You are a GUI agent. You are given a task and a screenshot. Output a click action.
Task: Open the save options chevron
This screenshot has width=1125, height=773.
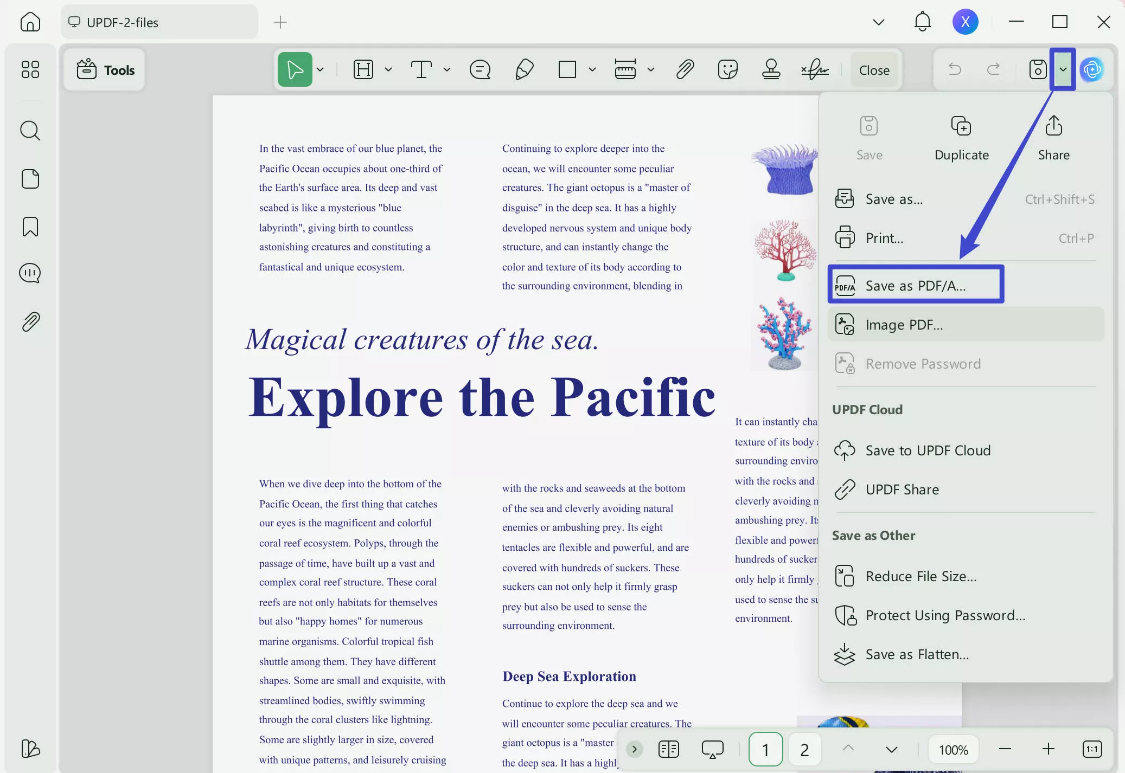(x=1063, y=69)
